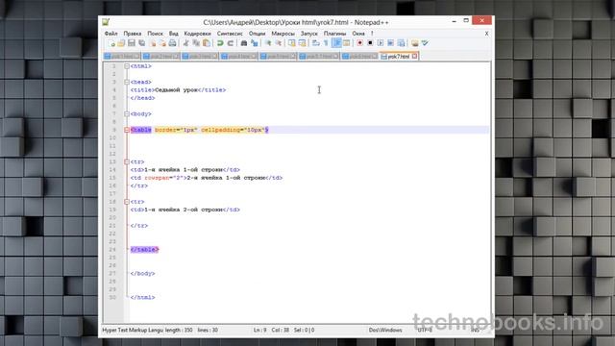Open the ? help menu
Viewport: 615px width, 346px height.
tap(372, 34)
